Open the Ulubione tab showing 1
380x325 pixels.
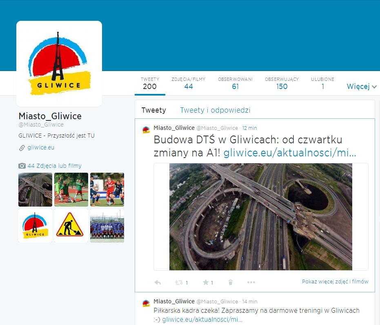[322, 83]
